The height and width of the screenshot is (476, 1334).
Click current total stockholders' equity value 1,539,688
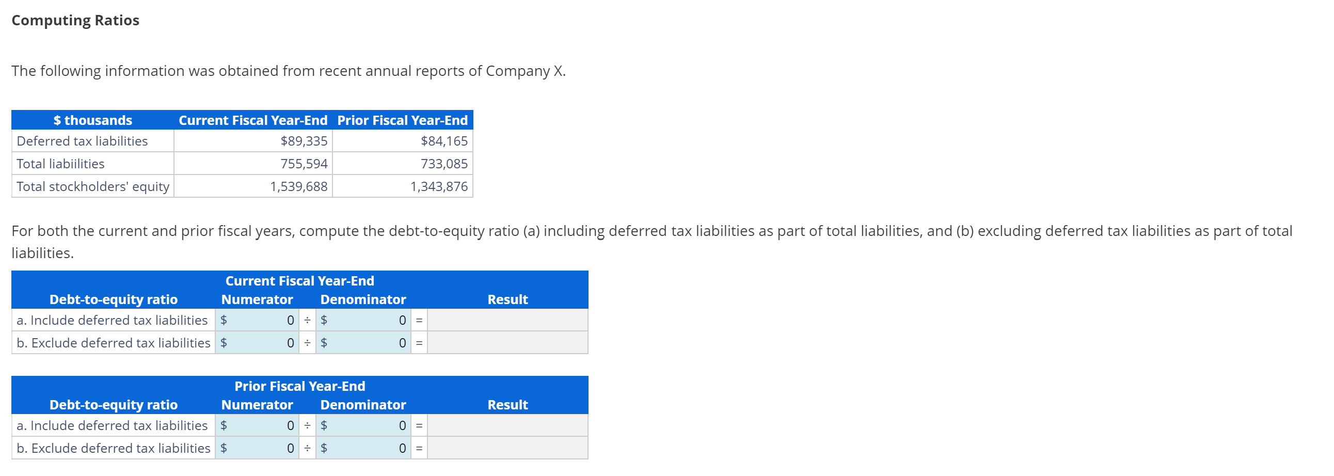(299, 186)
